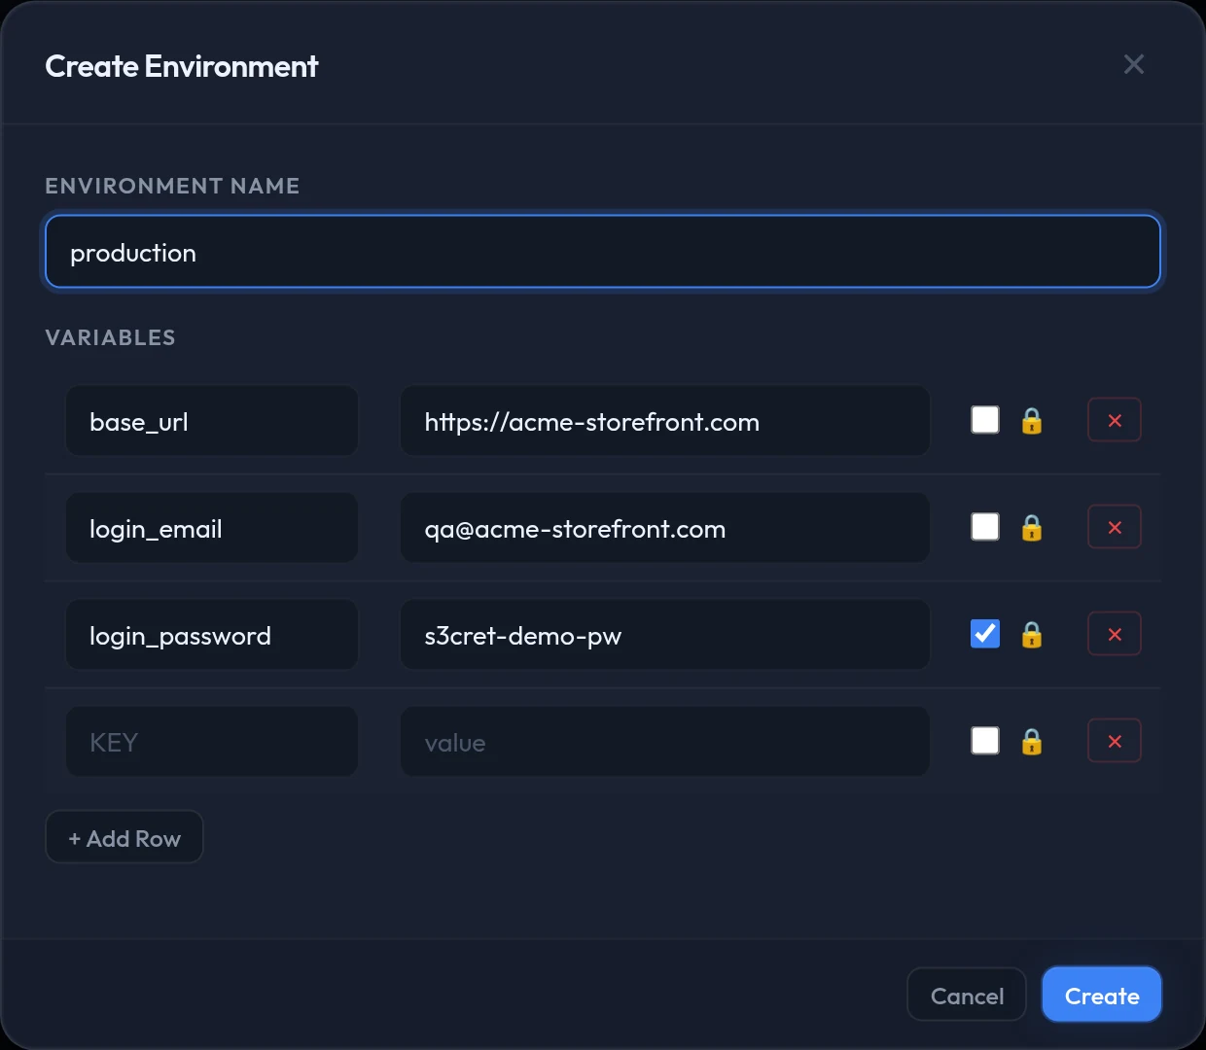Add a new variable row
Image resolution: width=1206 pixels, height=1050 pixels.
click(x=124, y=837)
